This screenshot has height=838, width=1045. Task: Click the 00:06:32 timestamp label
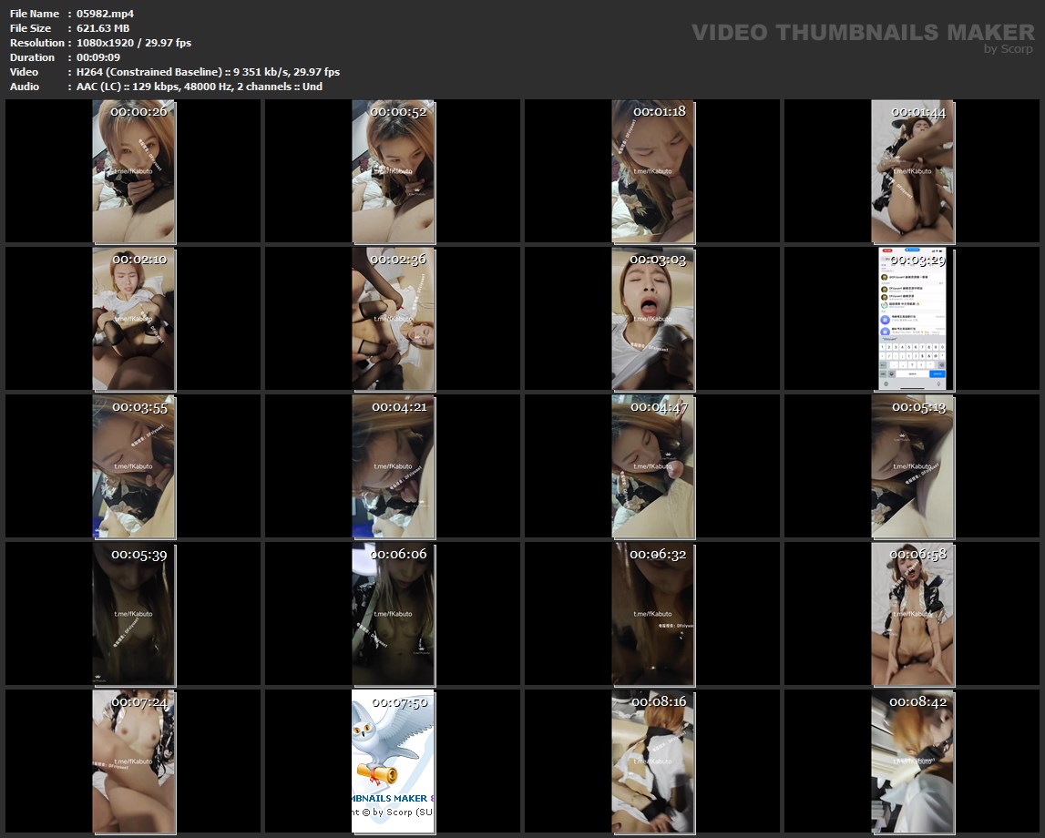(x=658, y=555)
